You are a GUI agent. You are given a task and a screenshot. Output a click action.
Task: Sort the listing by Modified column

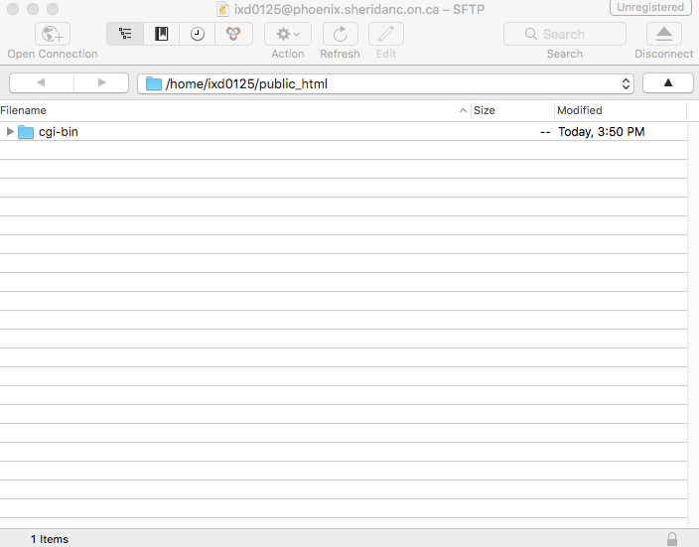[x=619, y=110]
